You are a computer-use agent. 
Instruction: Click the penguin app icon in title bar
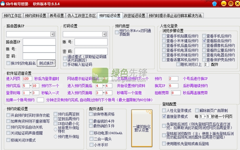click(3, 3)
